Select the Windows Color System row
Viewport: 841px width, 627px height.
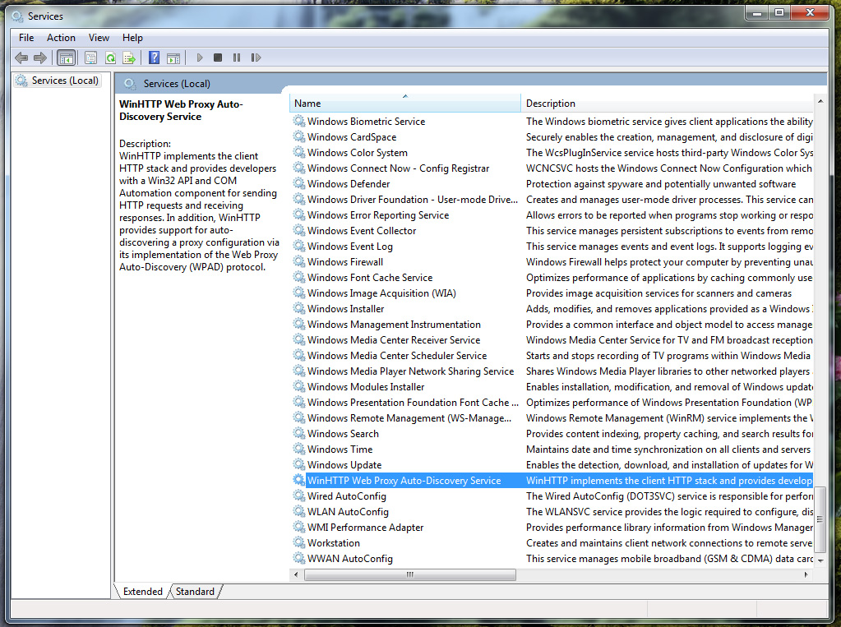(x=552, y=152)
